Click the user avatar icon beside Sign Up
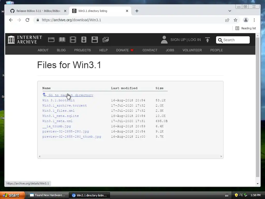265x199 pixels. [x=164, y=40]
